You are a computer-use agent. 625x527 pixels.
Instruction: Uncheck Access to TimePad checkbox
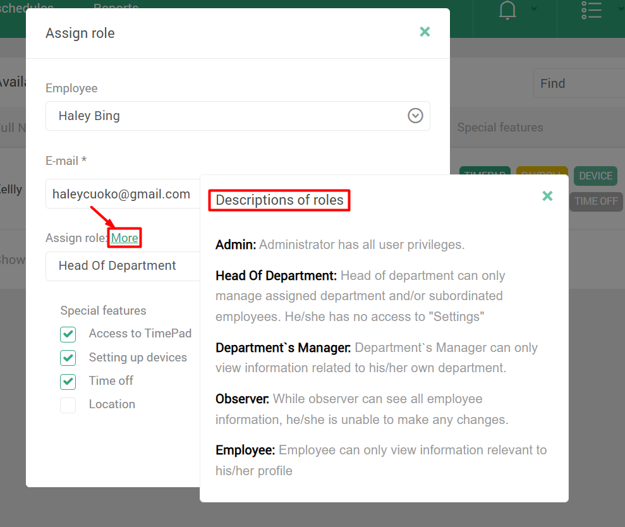pyautogui.click(x=68, y=334)
